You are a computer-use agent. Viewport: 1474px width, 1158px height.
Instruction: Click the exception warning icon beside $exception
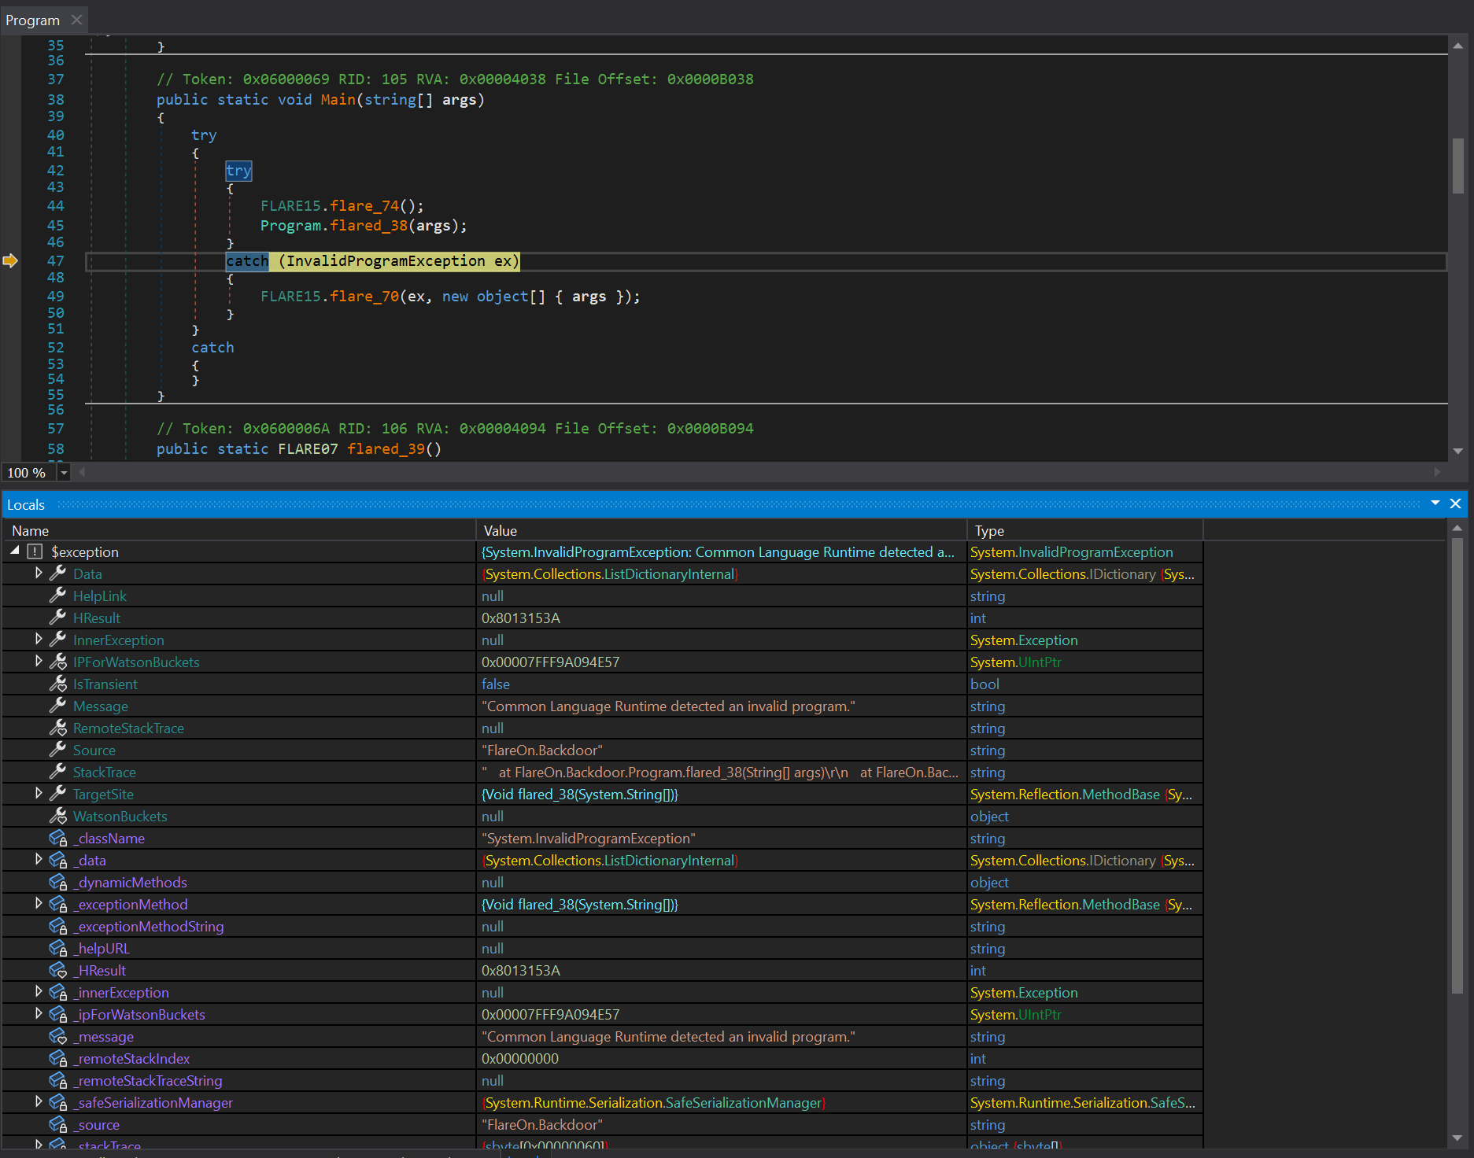coord(35,551)
